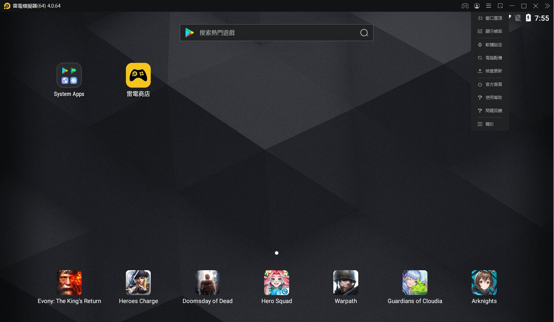The image size is (554, 322).
Task: Launch Guardians of Cloudia game
Action: (x=415, y=283)
